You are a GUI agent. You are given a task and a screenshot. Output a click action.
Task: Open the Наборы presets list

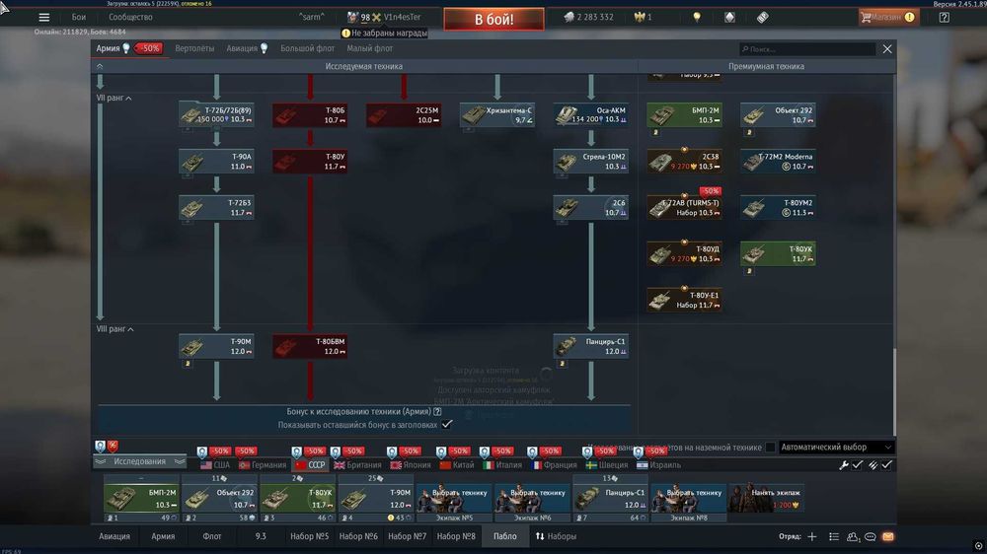pyautogui.click(x=556, y=536)
